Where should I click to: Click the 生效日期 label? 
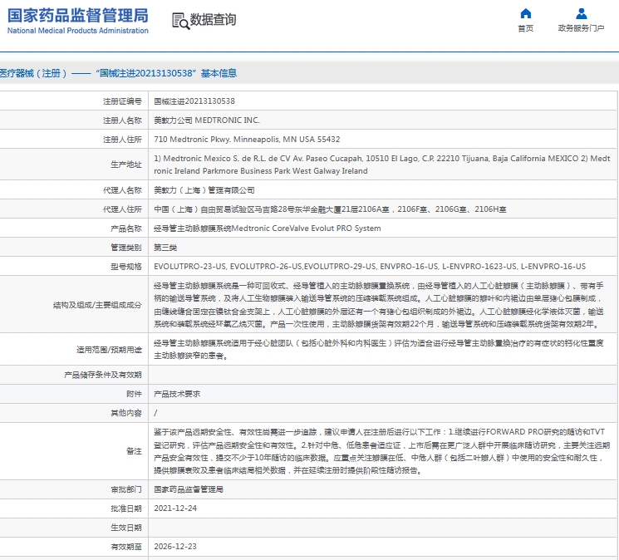point(126,528)
